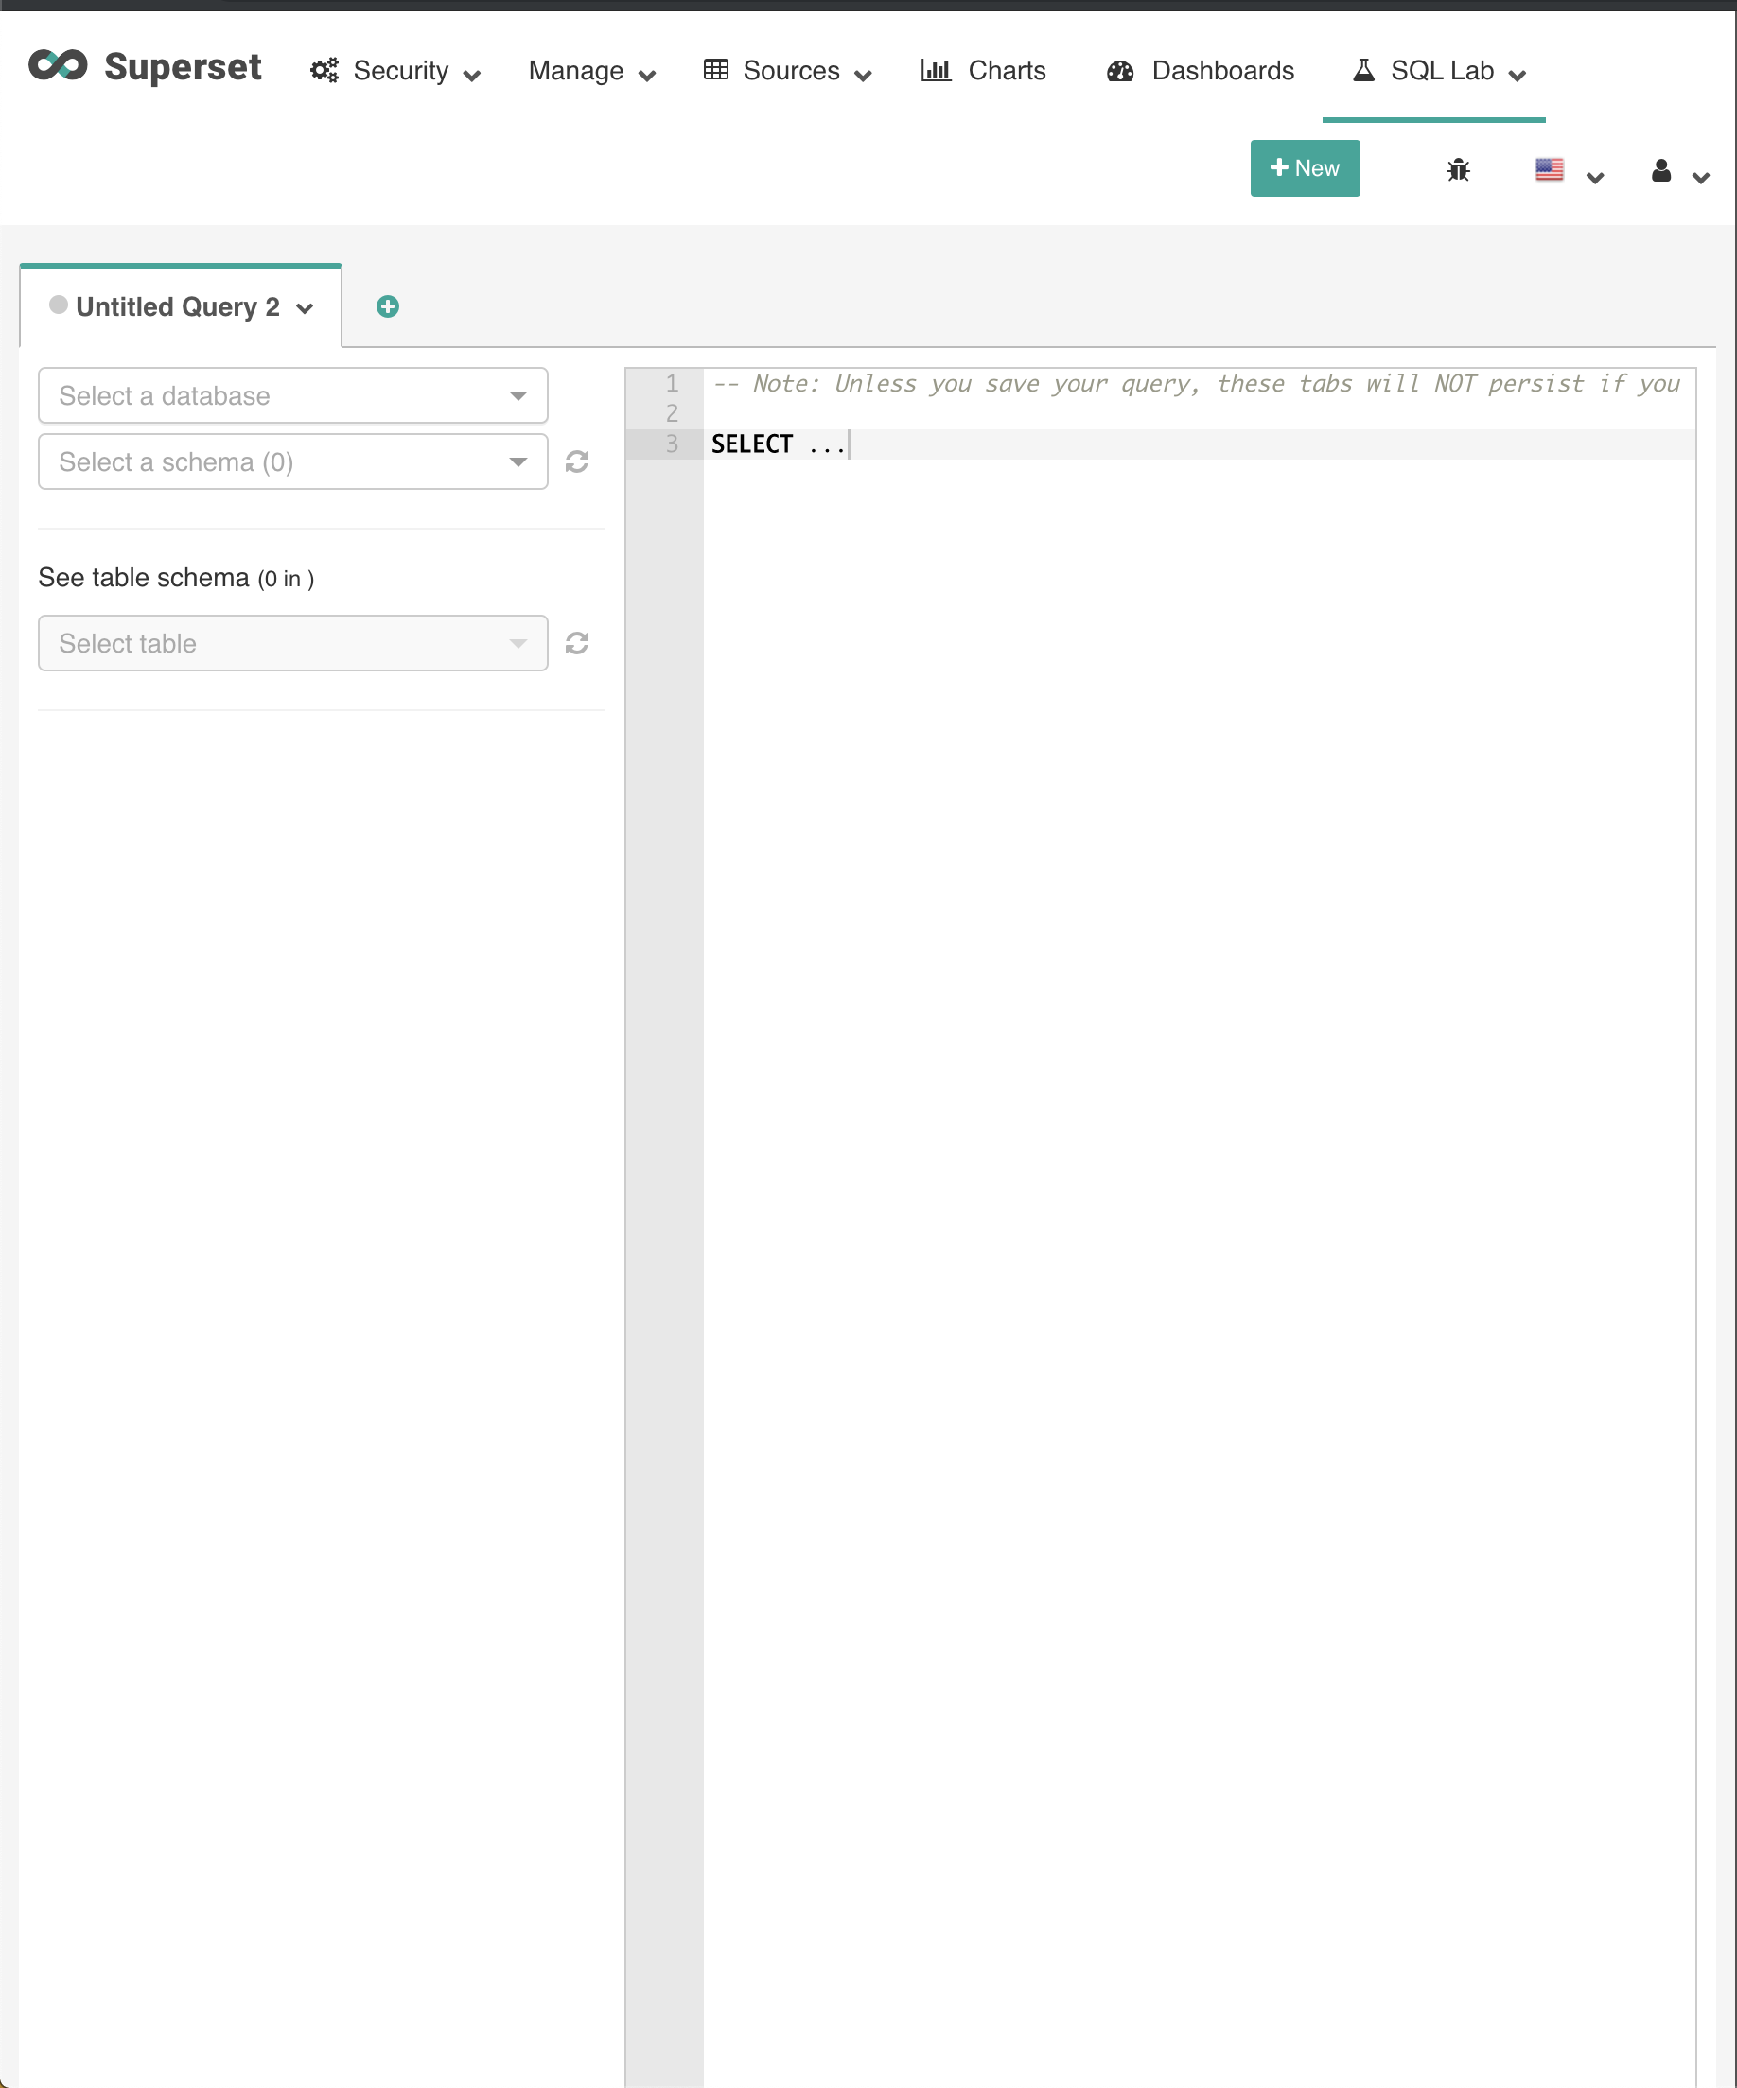The height and width of the screenshot is (2088, 1737).
Task: Open the Manage menu
Action: point(591,71)
